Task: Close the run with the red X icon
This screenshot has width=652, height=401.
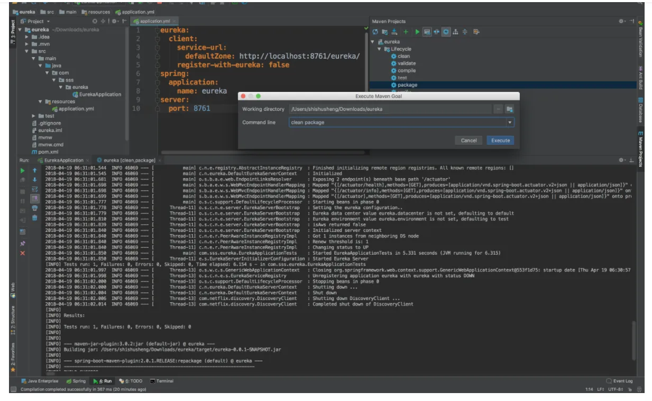Action: click(22, 253)
